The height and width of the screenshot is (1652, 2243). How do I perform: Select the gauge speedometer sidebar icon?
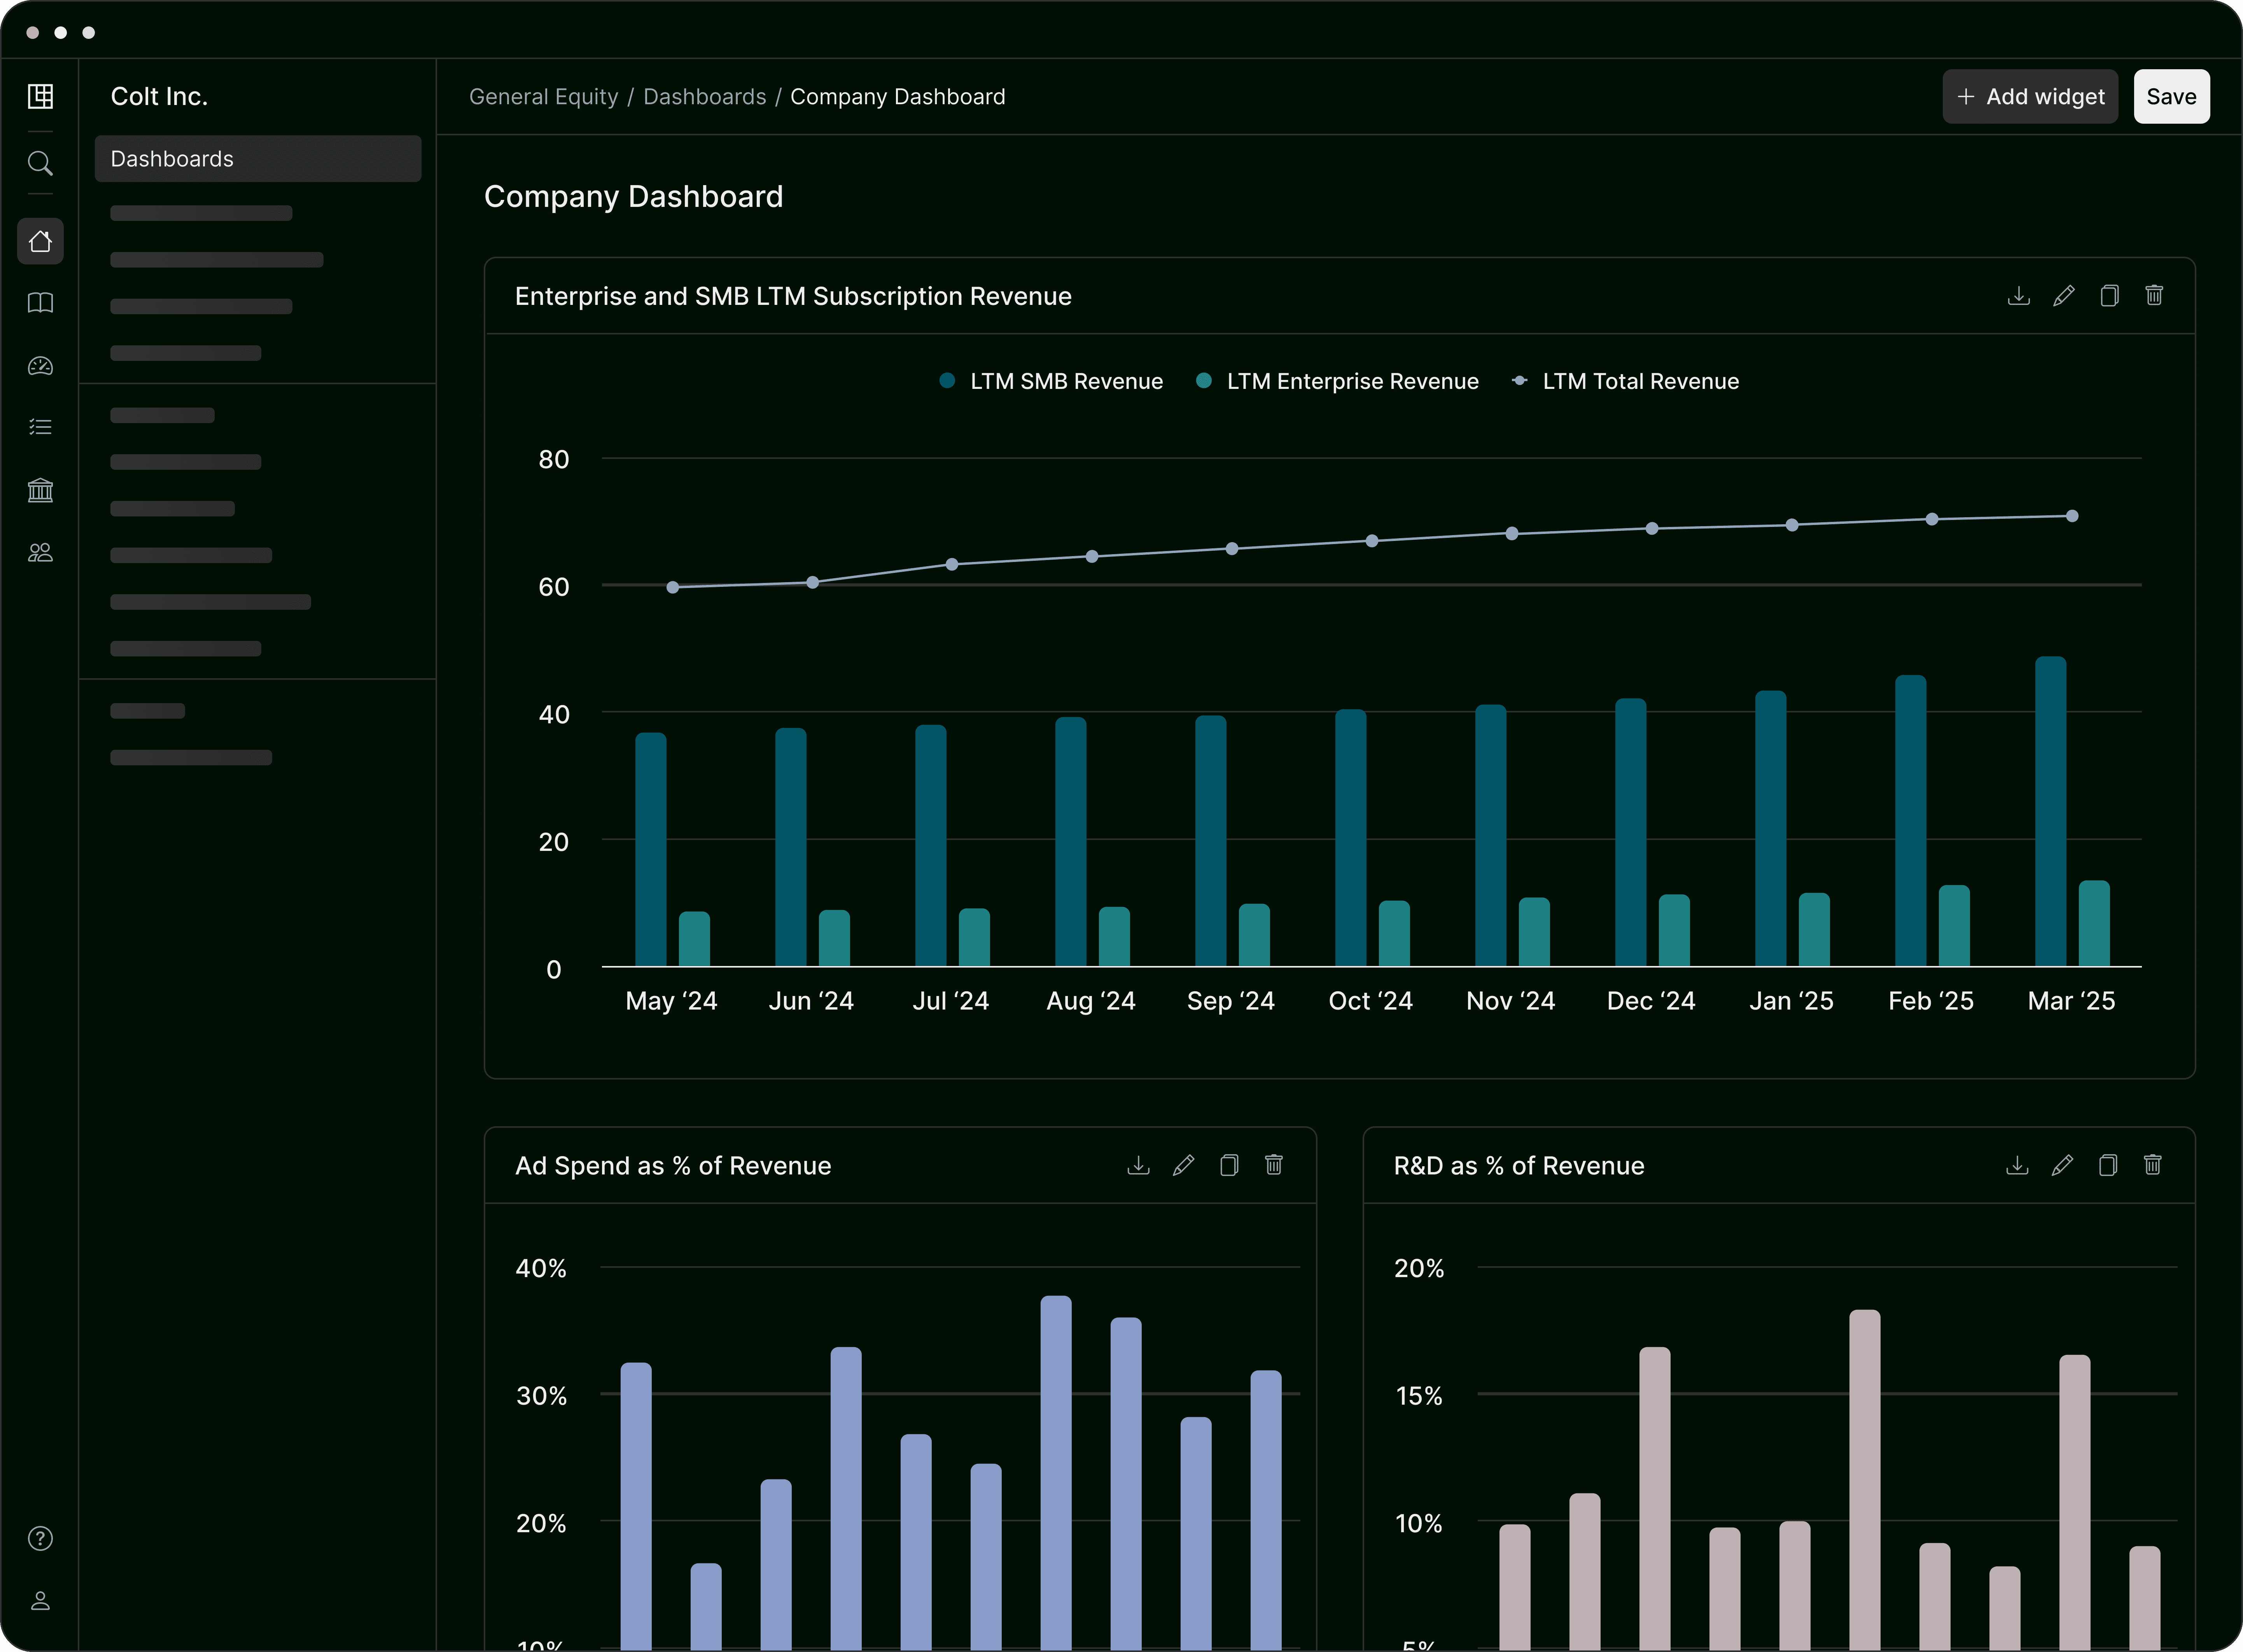point(40,366)
